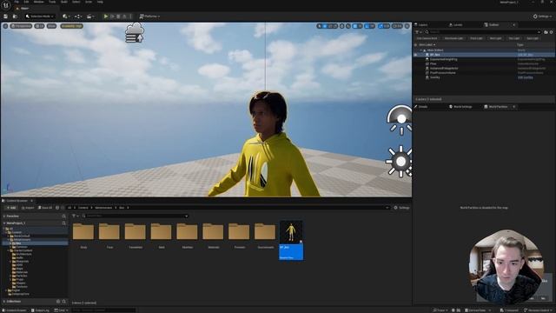Select the translate move gizmo tool

(324, 26)
